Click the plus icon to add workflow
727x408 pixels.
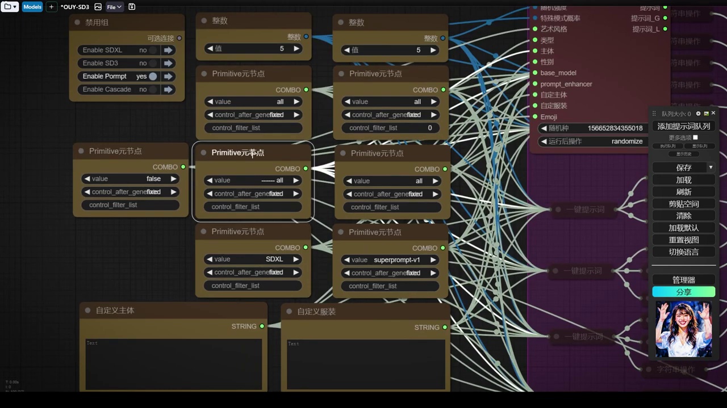(x=51, y=7)
